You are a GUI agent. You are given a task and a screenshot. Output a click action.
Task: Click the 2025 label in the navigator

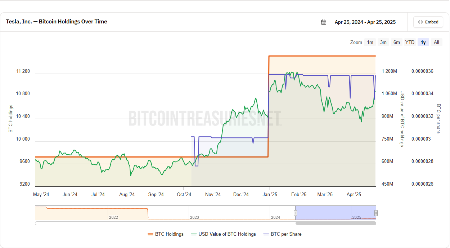[356, 217]
